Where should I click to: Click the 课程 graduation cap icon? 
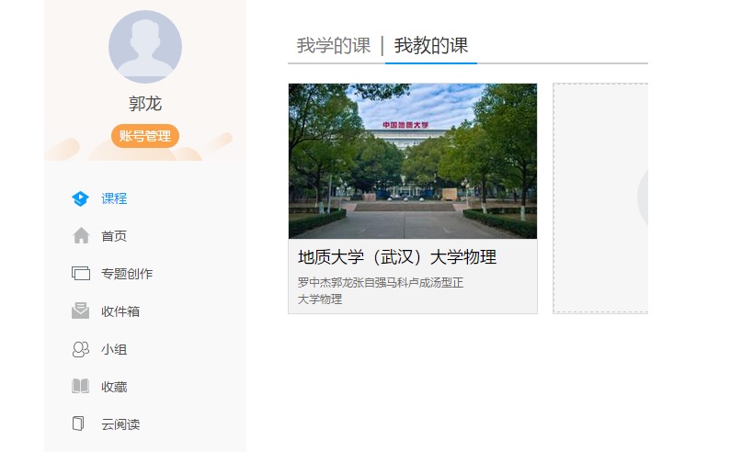click(x=80, y=198)
